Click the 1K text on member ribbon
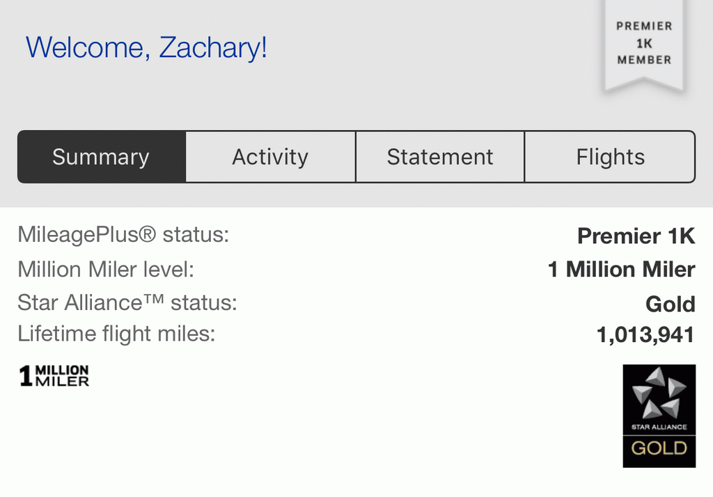The width and height of the screenshot is (713, 497). pyautogui.click(x=644, y=44)
